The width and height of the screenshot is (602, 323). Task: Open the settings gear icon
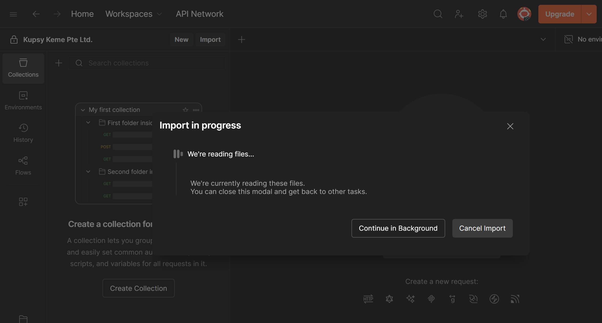coord(482,14)
